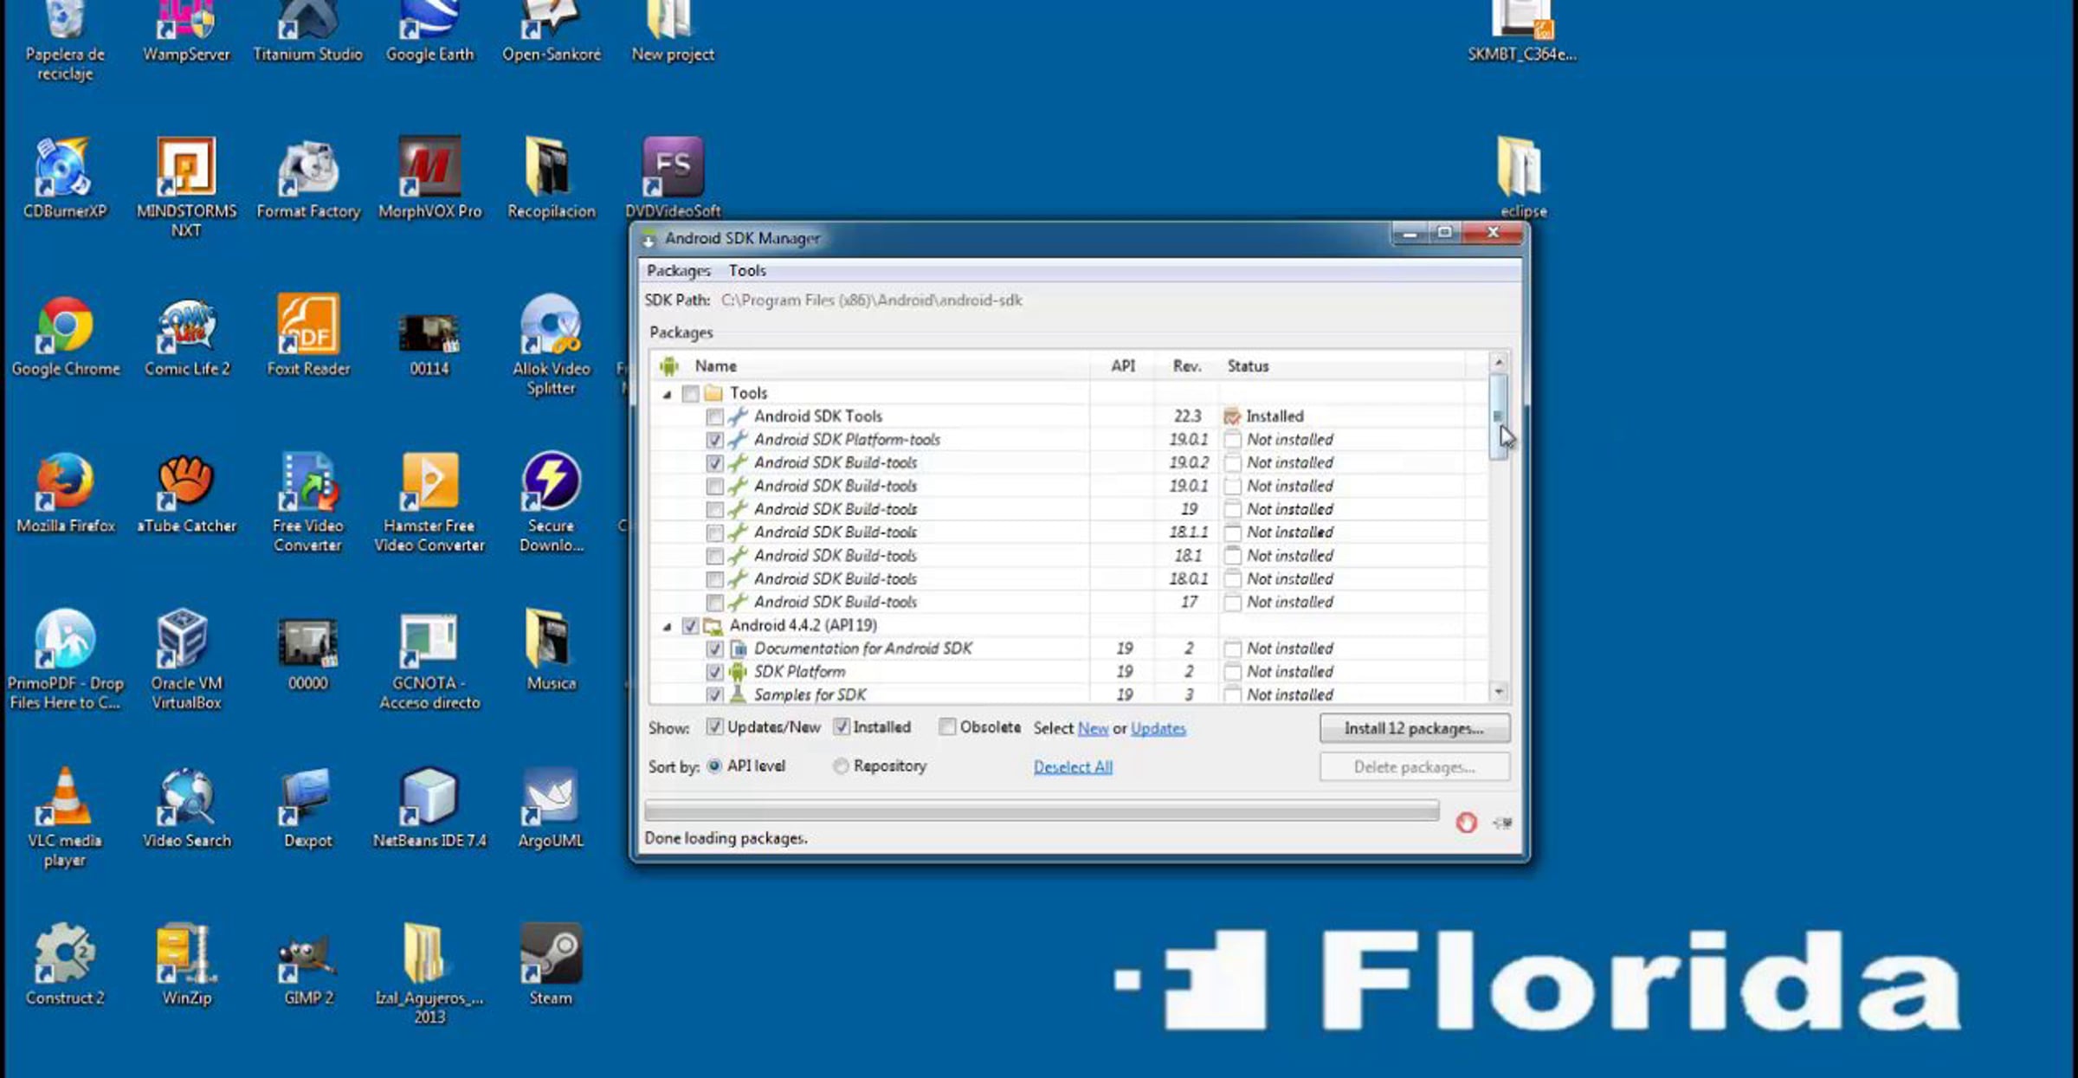
Task: Toggle the Updates/New show filter
Action: coord(714,727)
